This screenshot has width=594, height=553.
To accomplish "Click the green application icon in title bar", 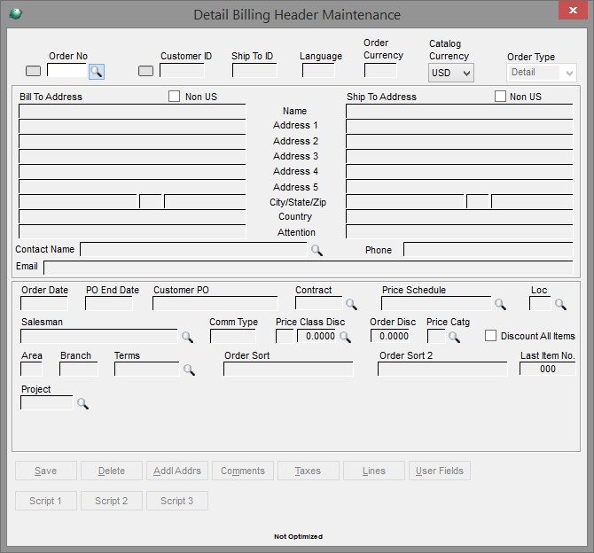I will click(16, 14).
